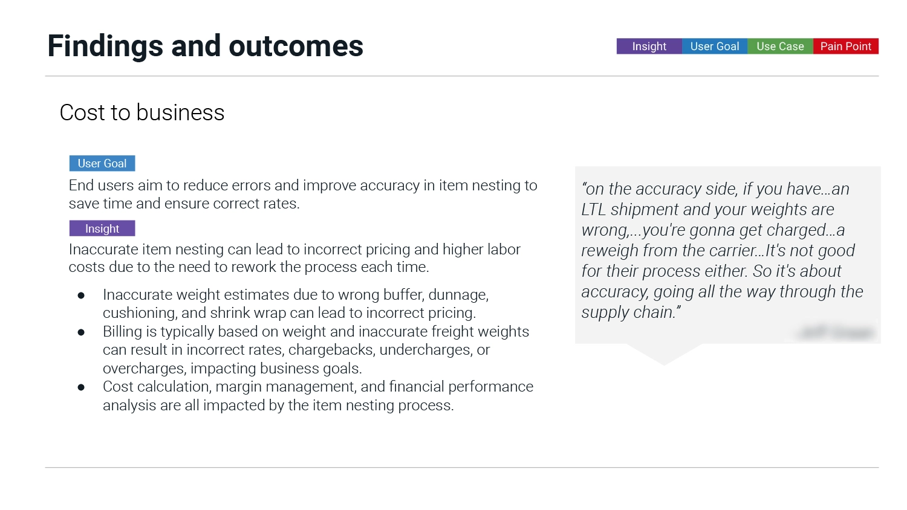Image resolution: width=907 pixels, height=510 pixels.
Task: Select the "Cost to business" subheading
Action: [142, 113]
